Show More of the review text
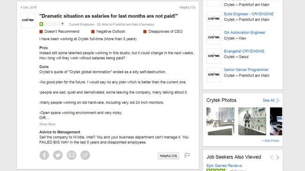305x171 pixels. (x=47, y=124)
